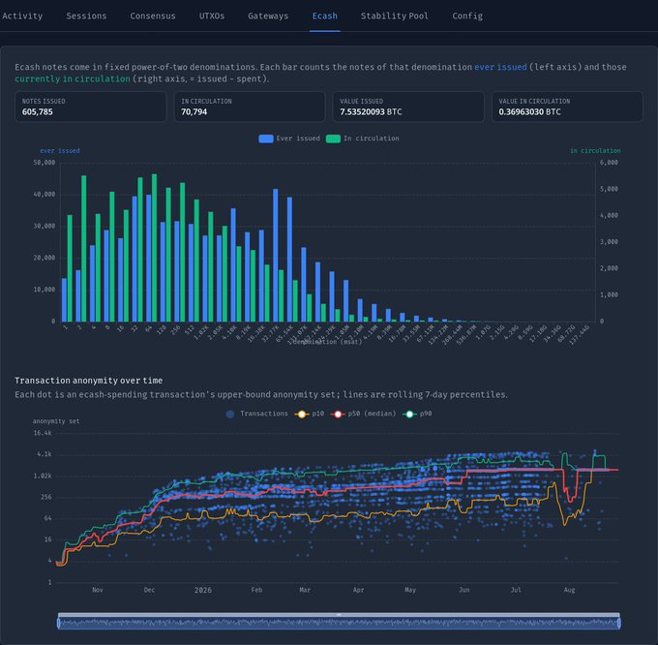Toggle the Ever issued legend series
The height and width of the screenshot is (645, 658).
289,138
